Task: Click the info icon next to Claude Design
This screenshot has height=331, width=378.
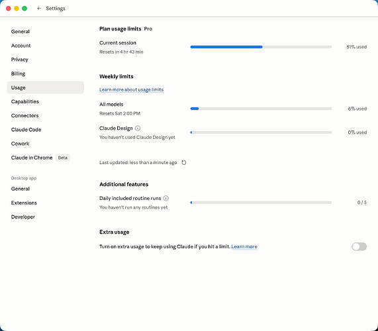Action: pyautogui.click(x=138, y=128)
